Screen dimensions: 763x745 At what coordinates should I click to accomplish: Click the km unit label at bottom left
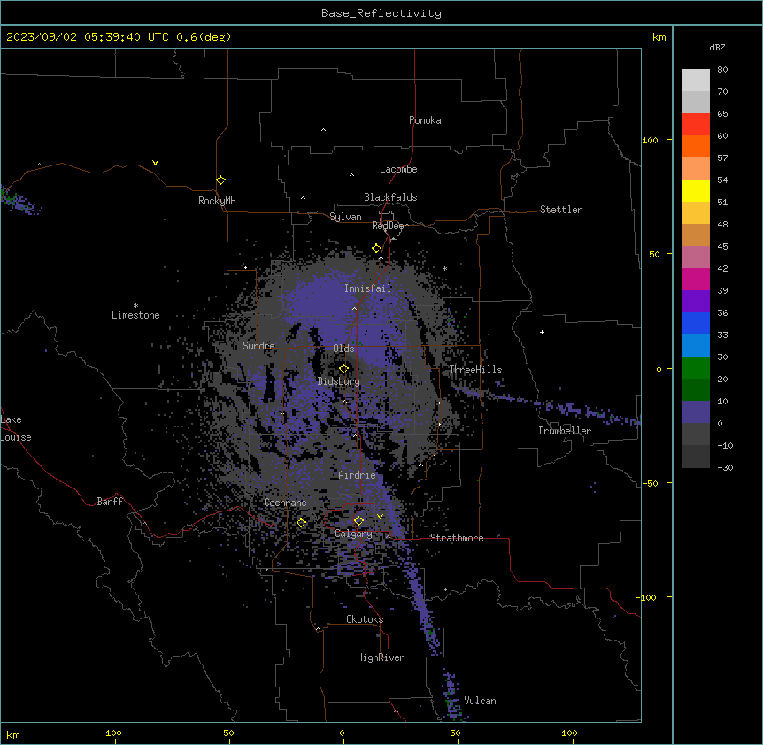click(x=13, y=734)
